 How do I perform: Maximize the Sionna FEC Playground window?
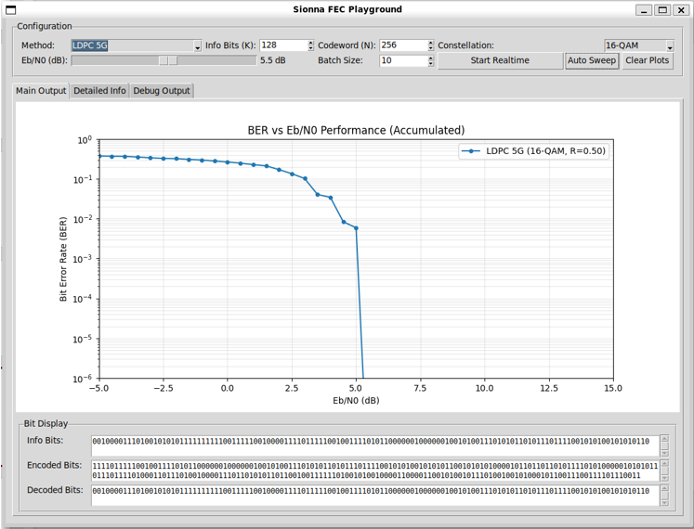click(662, 10)
